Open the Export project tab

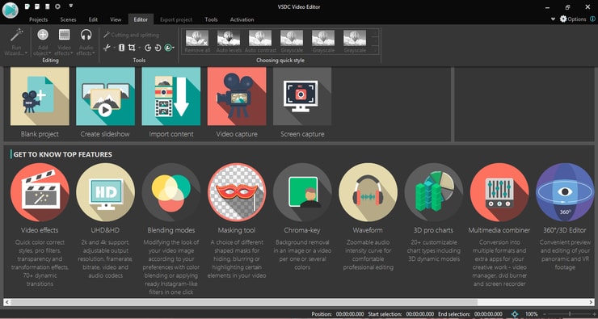tap(176, 19)
